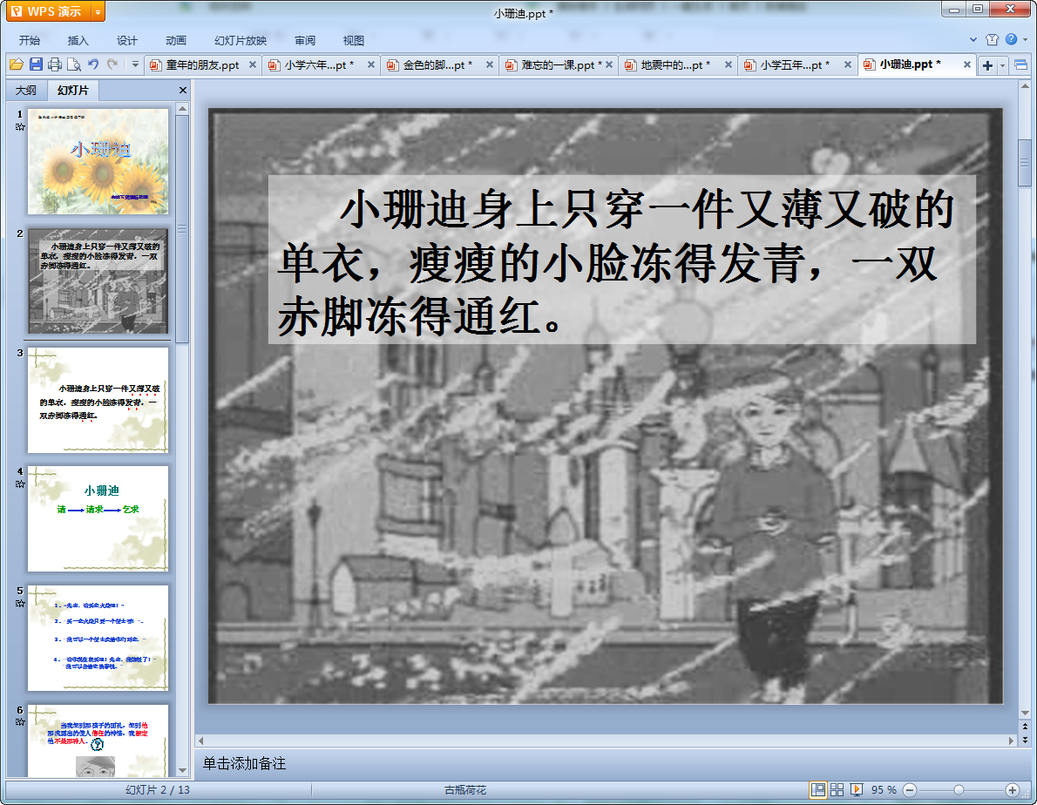This screenshot has width=1037, height=805.
Task: Select slide 5 thumbnail with blue numbered list
Action: tap(98, 639)
